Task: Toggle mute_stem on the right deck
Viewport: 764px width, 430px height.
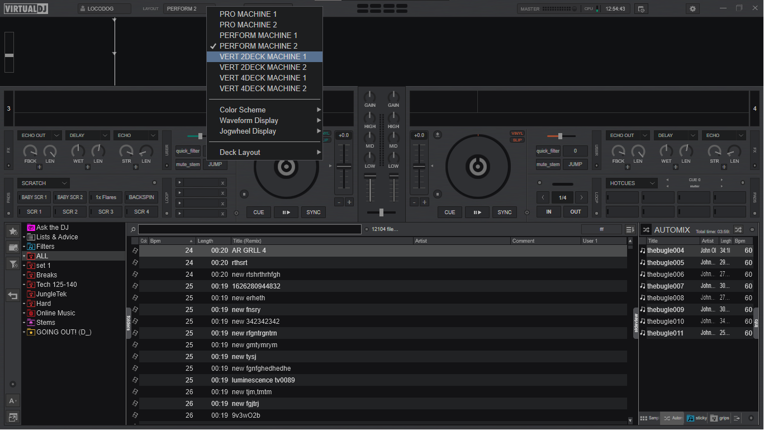Action: pos(548,164)
